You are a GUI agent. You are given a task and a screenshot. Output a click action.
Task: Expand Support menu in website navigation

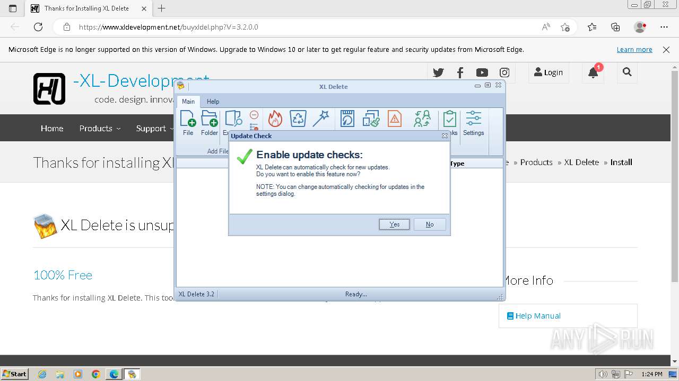tap(154, 128)
